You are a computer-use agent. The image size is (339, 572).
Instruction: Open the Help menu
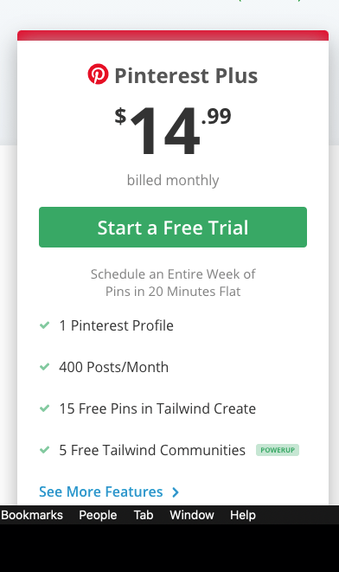point(243,515)
